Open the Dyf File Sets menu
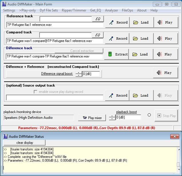Image resolution: width=182 pixels, height=176 pixels. point(49,10)
